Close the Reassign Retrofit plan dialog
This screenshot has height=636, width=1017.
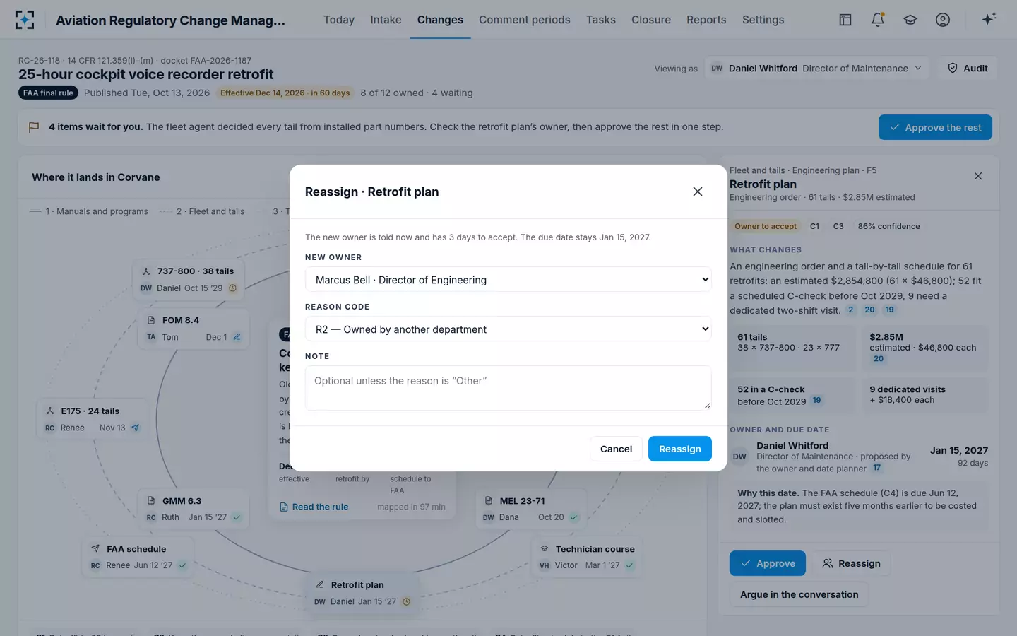tap(698, 192)
